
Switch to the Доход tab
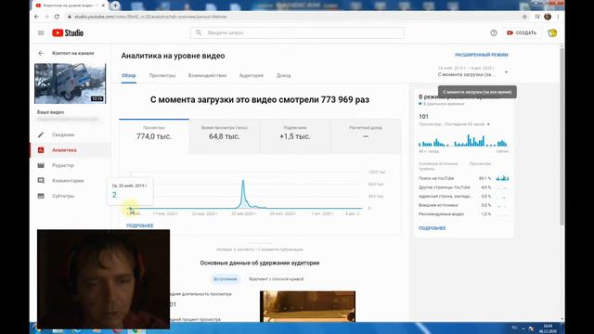283,75
